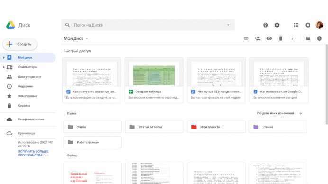Click the trash delete toolbar icon
Screen dimensions: 328x184
[281, 38]
